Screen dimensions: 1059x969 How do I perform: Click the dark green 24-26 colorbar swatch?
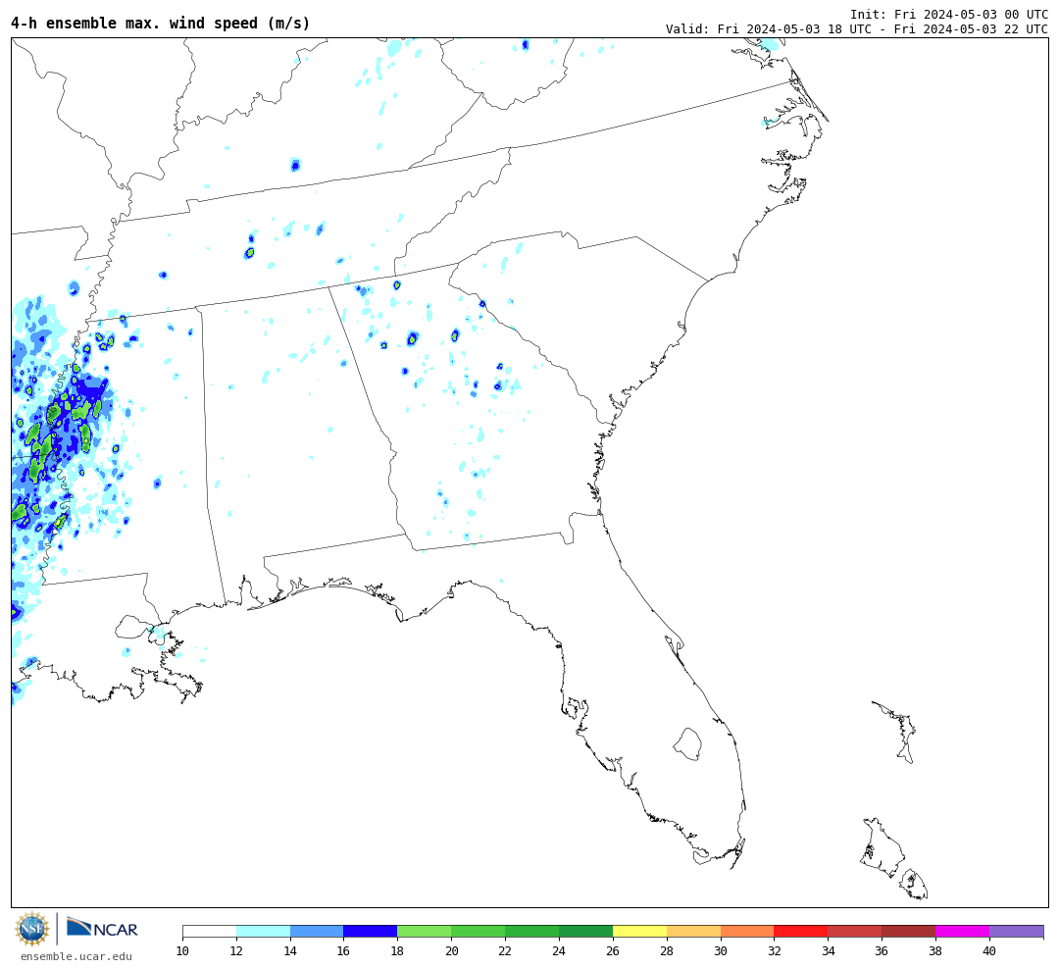[585, 931]
